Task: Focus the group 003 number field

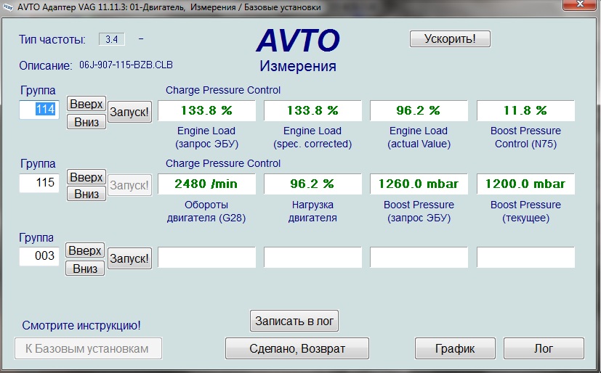Action: 39,256
